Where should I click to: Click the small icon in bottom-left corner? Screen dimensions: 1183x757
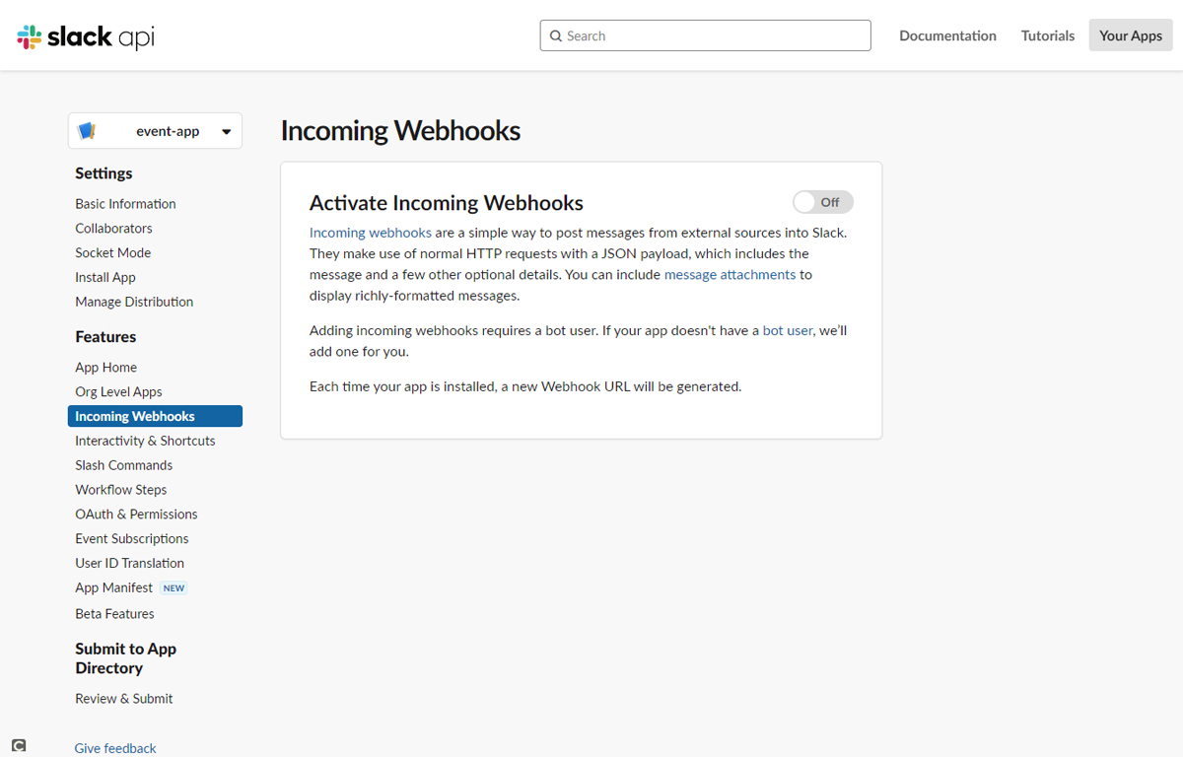click(19, 746)
